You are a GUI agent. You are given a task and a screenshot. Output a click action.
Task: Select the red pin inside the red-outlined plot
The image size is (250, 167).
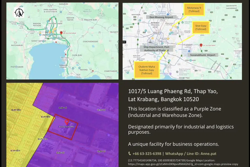point(67,122)
